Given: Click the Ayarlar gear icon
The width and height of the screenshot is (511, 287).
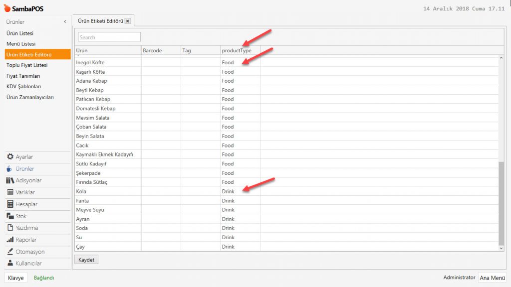Looking at the screenshot, I should click(x=10, y=157).
